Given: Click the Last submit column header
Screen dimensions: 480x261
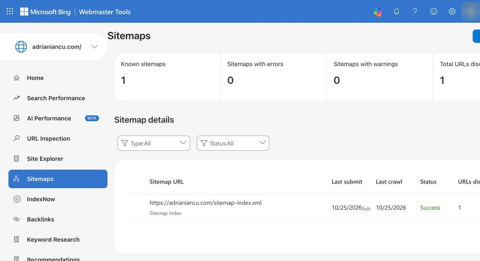Looking at the screenshot, I should tap(347, 182).
